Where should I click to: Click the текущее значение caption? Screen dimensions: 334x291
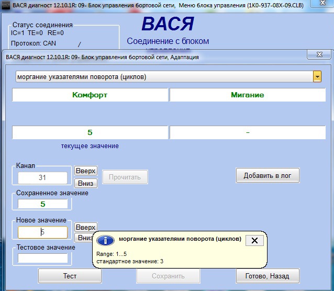90,146
